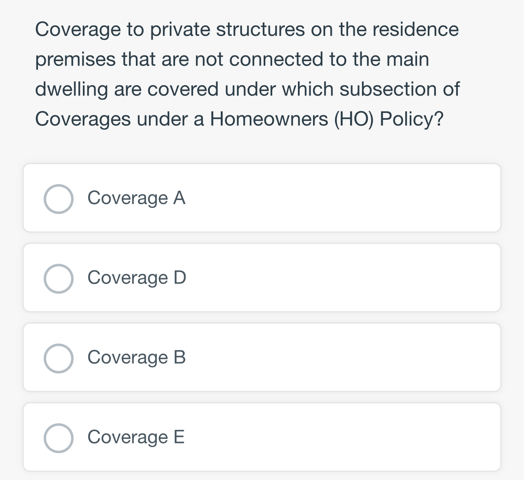Toggle the first answer's selection circle
Image resolution: width=524 pixels, height=480 pixels.
[58, 198]
